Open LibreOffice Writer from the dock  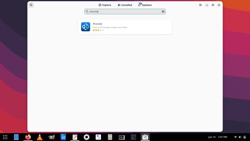(x=63, y=137)
